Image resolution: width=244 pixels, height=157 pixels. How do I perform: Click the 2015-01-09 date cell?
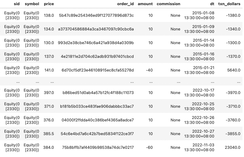203,29
